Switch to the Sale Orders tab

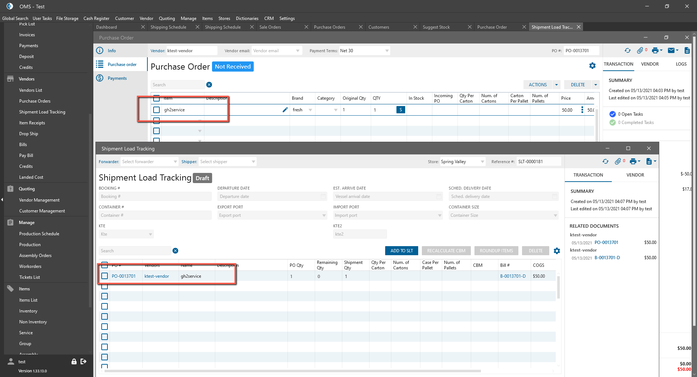[x=270, y=27]
